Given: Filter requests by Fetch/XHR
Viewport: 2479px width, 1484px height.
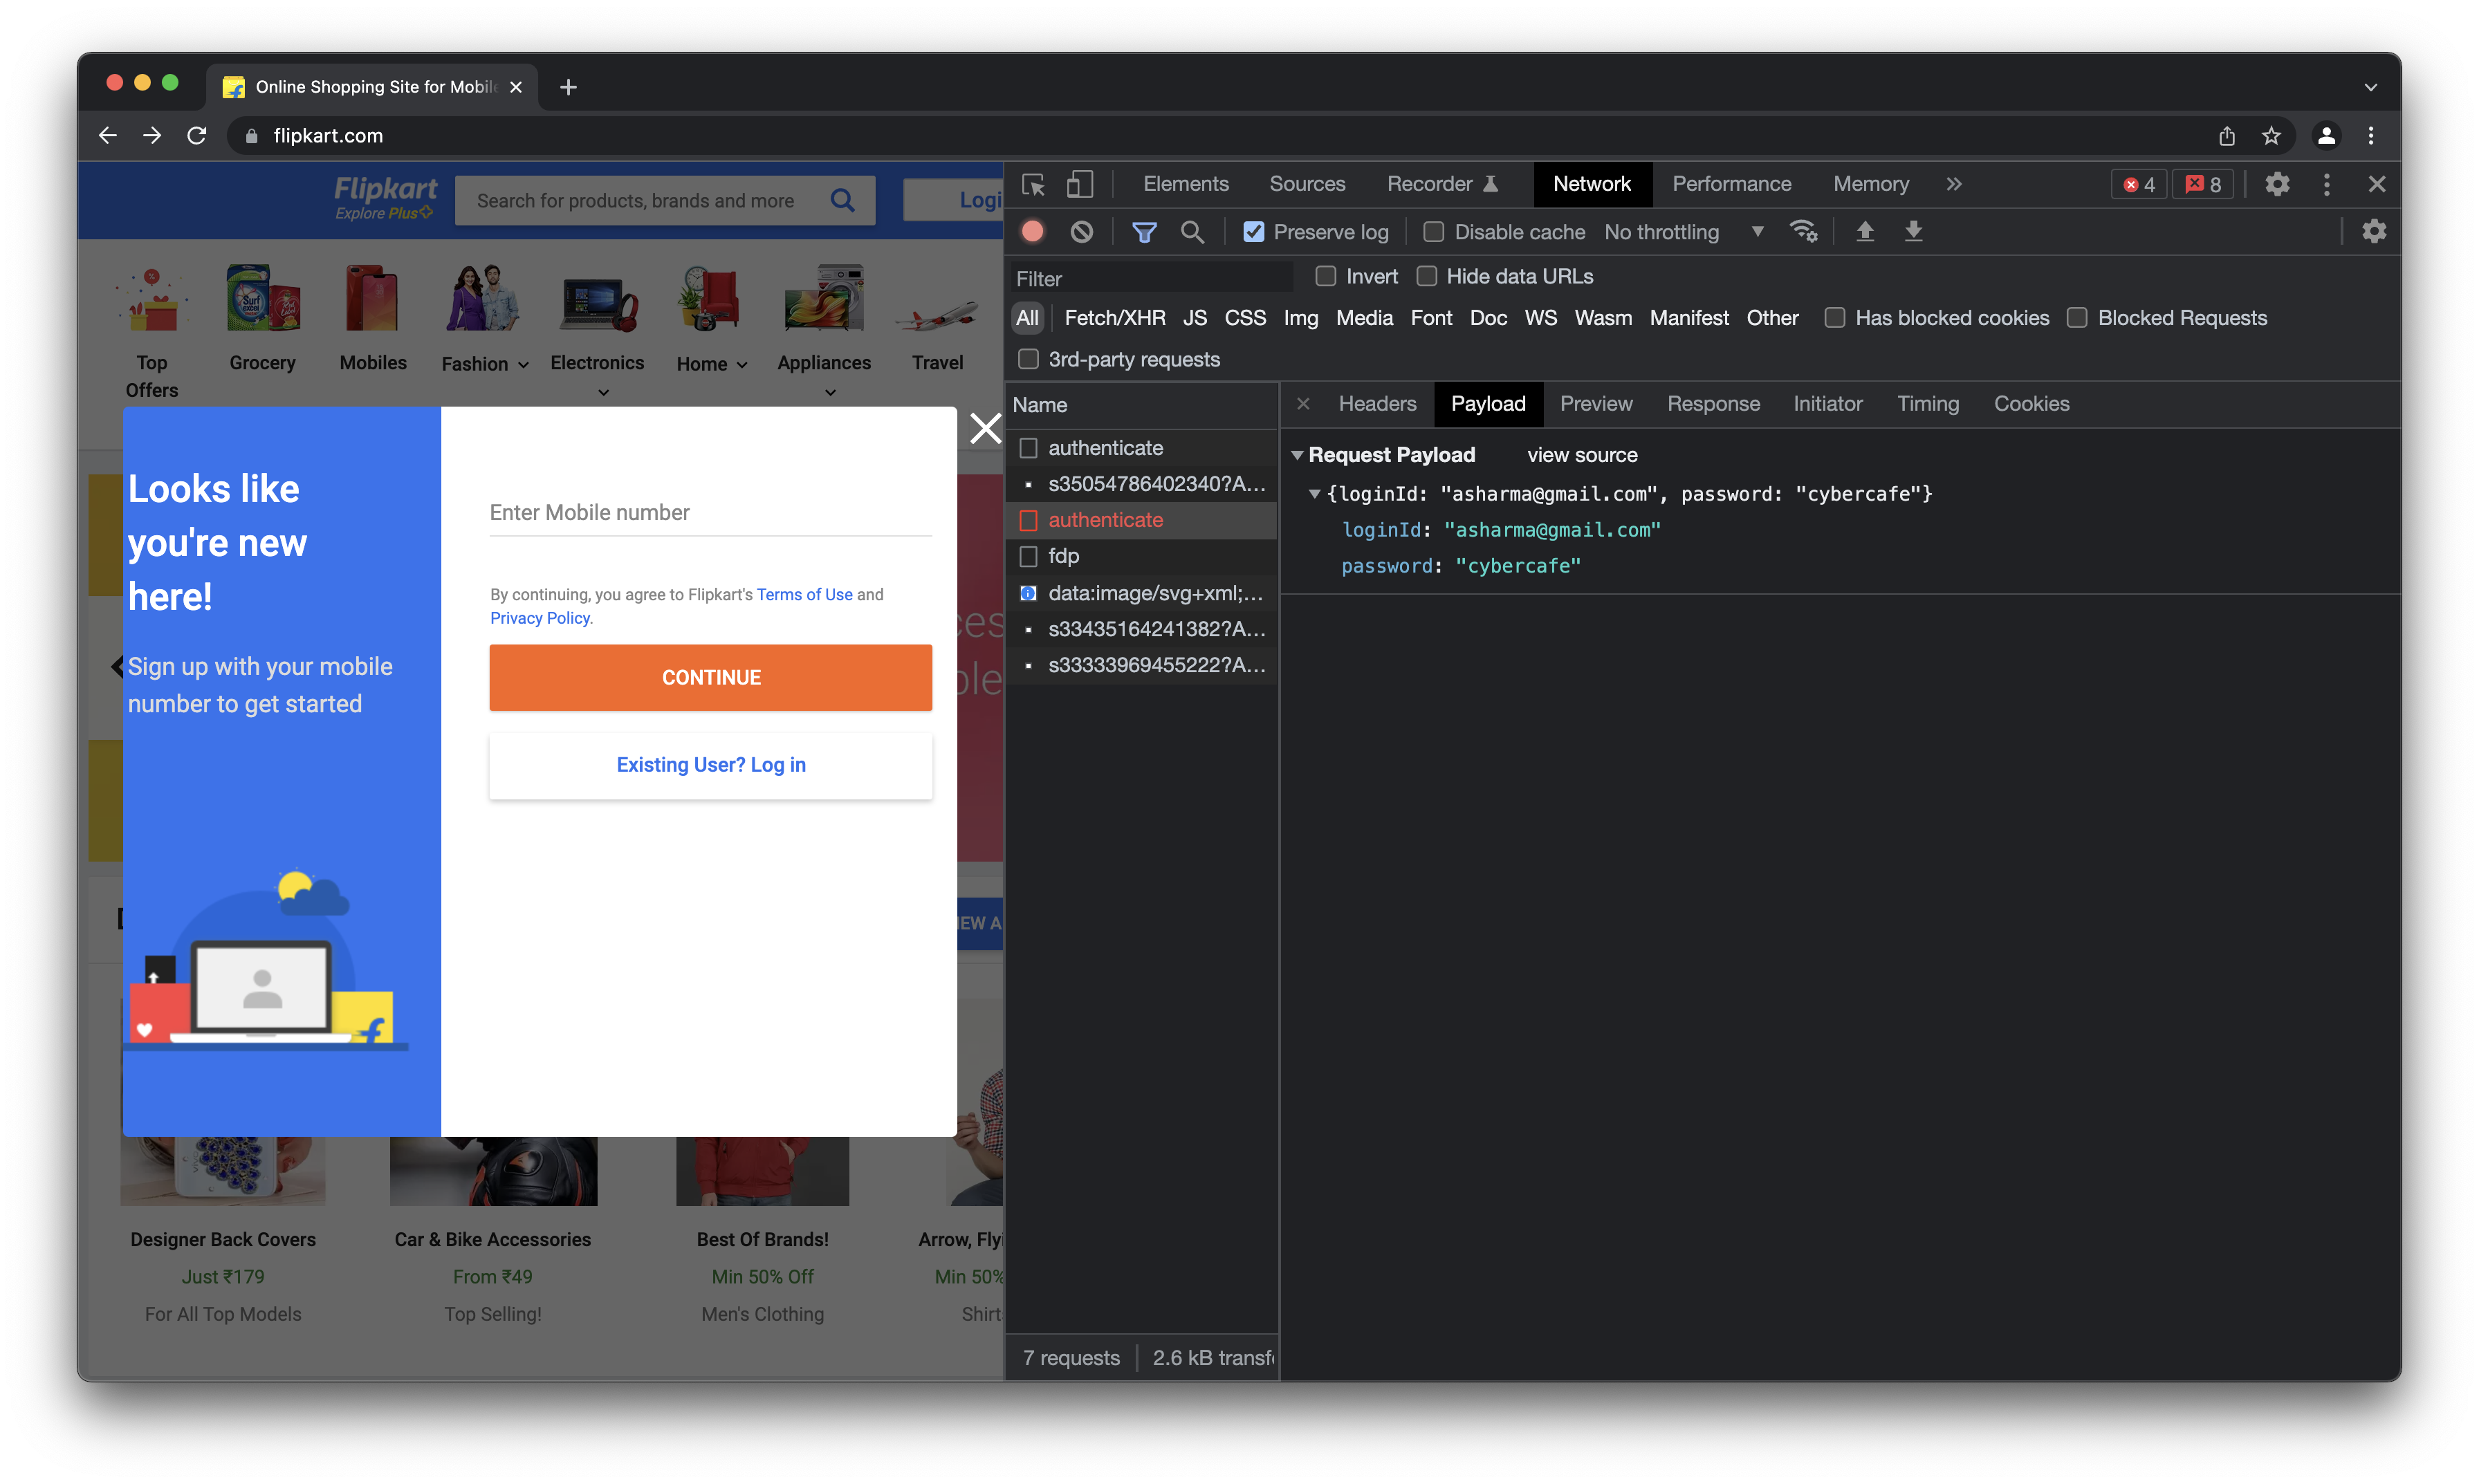Looking at the screenshot, I should tap(1115, 318).
